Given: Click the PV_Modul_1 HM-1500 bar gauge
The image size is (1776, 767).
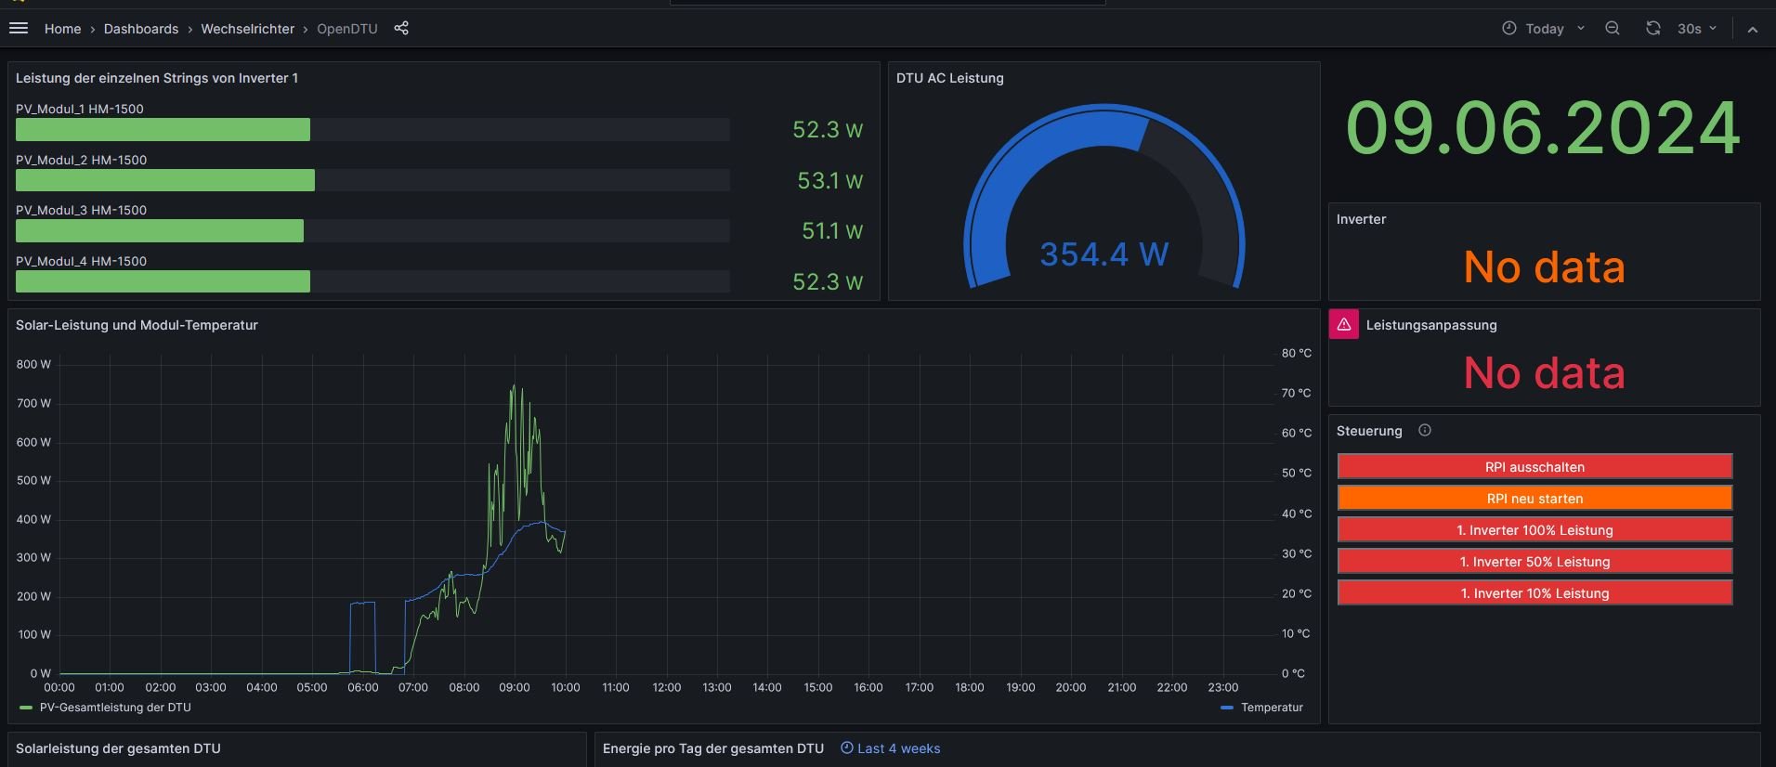Looking at the screenshot, I should 163,130.
